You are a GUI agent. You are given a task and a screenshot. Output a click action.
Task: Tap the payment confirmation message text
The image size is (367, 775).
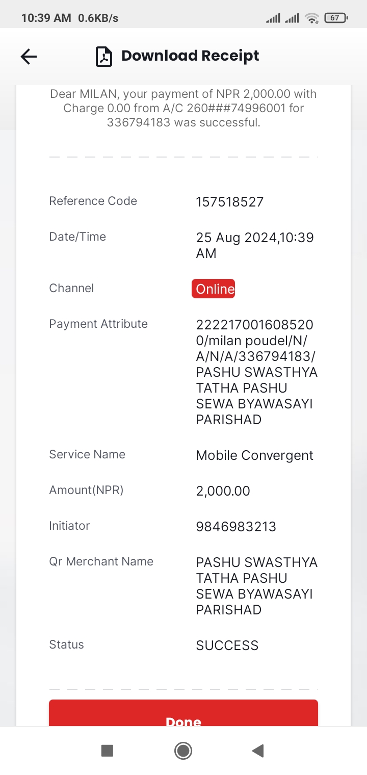pyautogui.click(x=183, y=108)
